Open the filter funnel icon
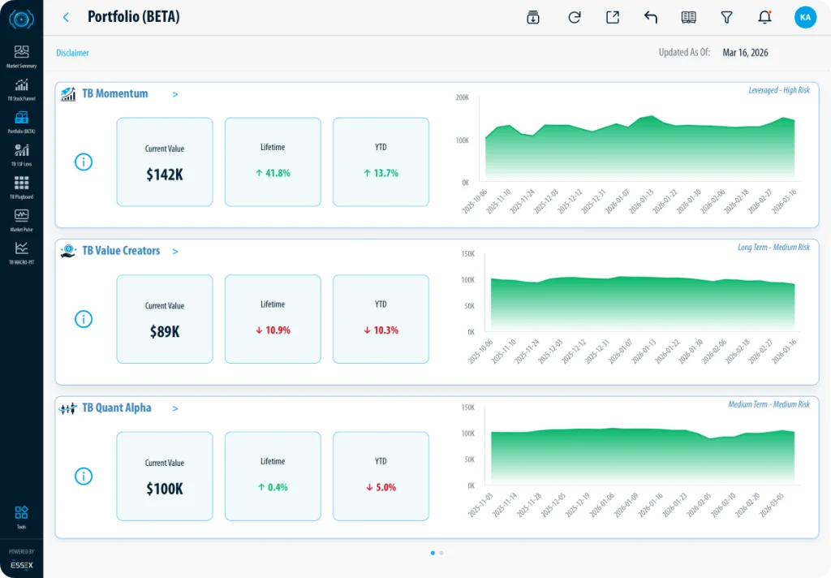This screenshot has height=578, width=831. point(726,17)
